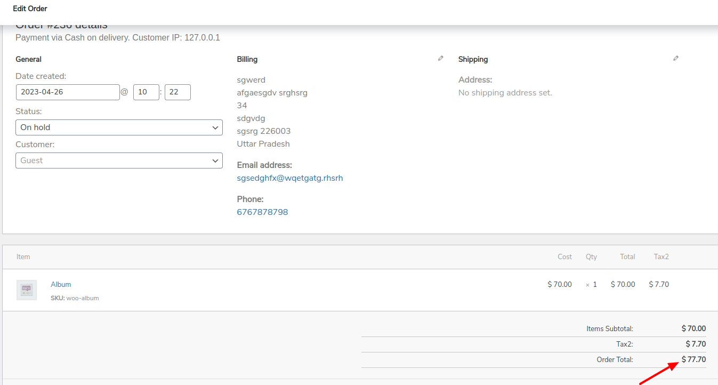718x385 pixels.
Task: Click the phone number 6767878798 link
Action: (262, 212)
